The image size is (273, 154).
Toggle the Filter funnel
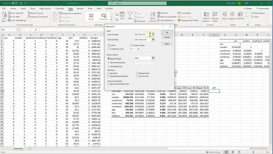(x=130, y=16)
